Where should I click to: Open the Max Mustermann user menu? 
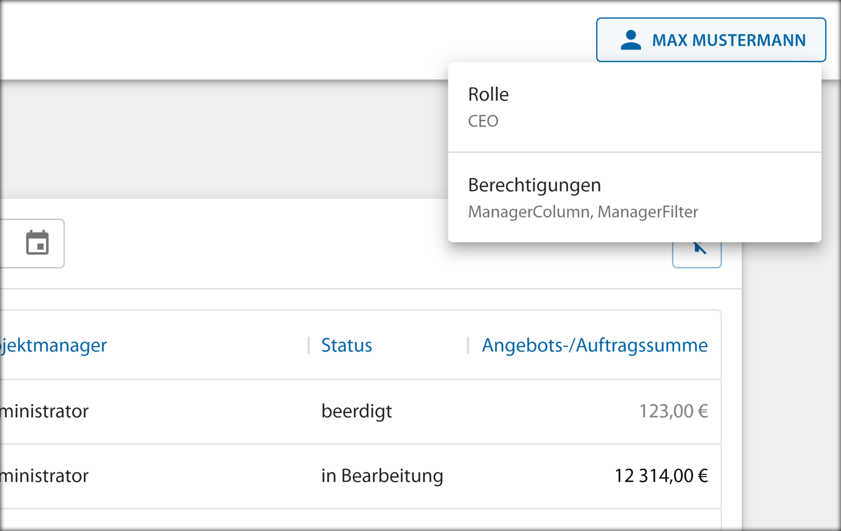click(x=728, y=40)
